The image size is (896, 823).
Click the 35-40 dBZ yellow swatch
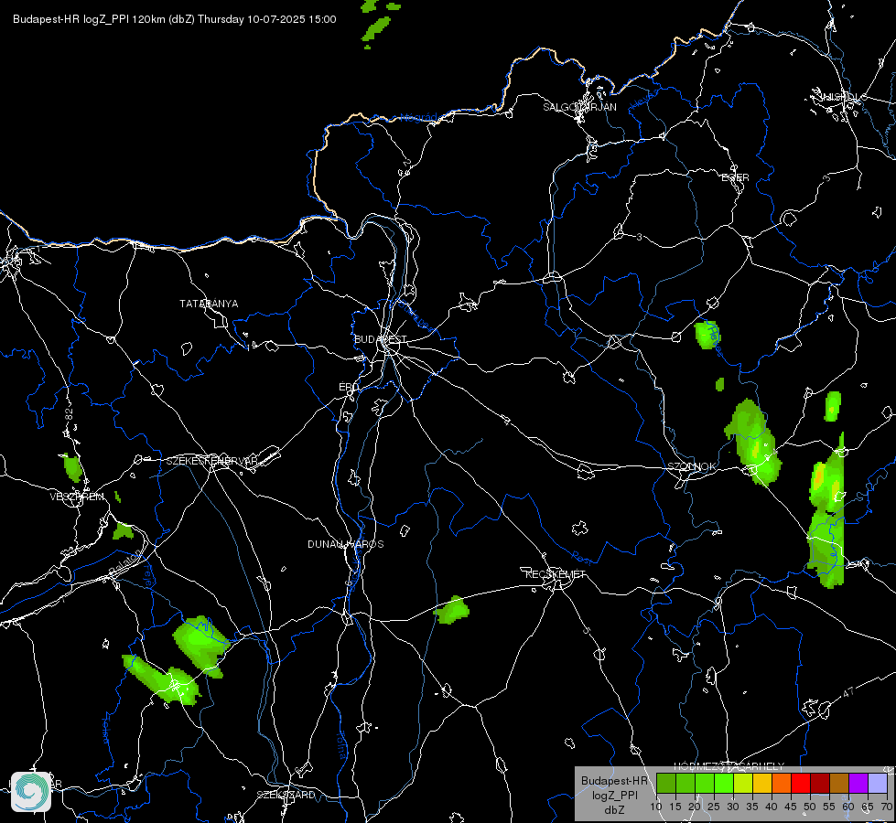[x=762, y=783]
